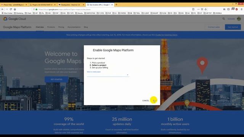Reload the current page
The width and height of the screenshot is (244, 137).
(11, 9)
